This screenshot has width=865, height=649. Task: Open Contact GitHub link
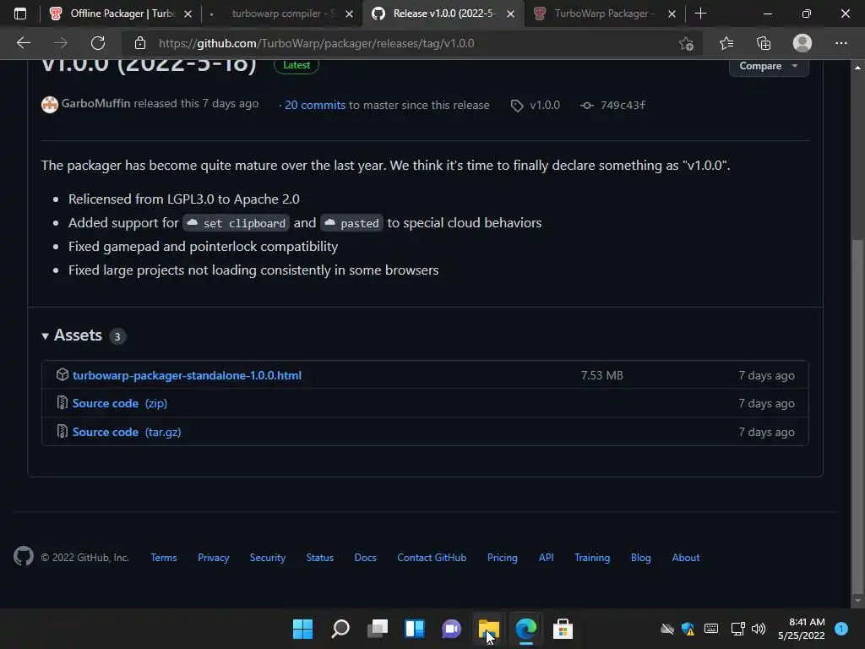(432, 558)
